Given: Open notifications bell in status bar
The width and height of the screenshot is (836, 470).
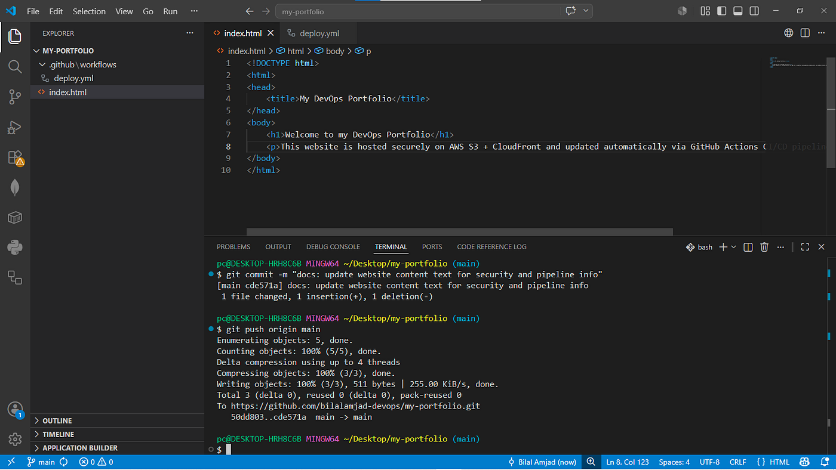Looking at the screenshot, I should pyautogui.click(x=824, y=462).
